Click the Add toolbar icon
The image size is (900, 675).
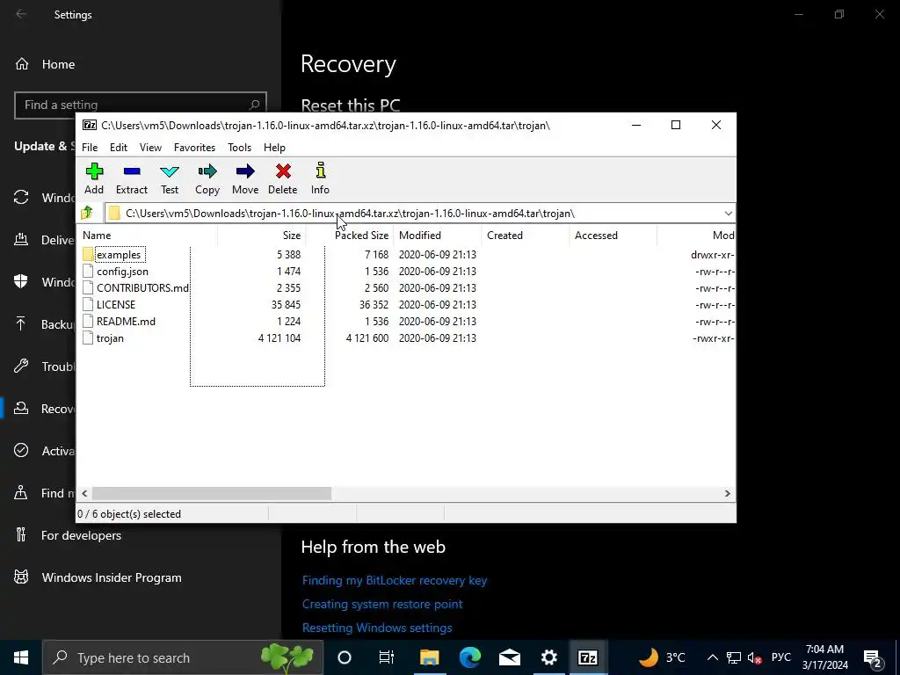tap(94, 171)
